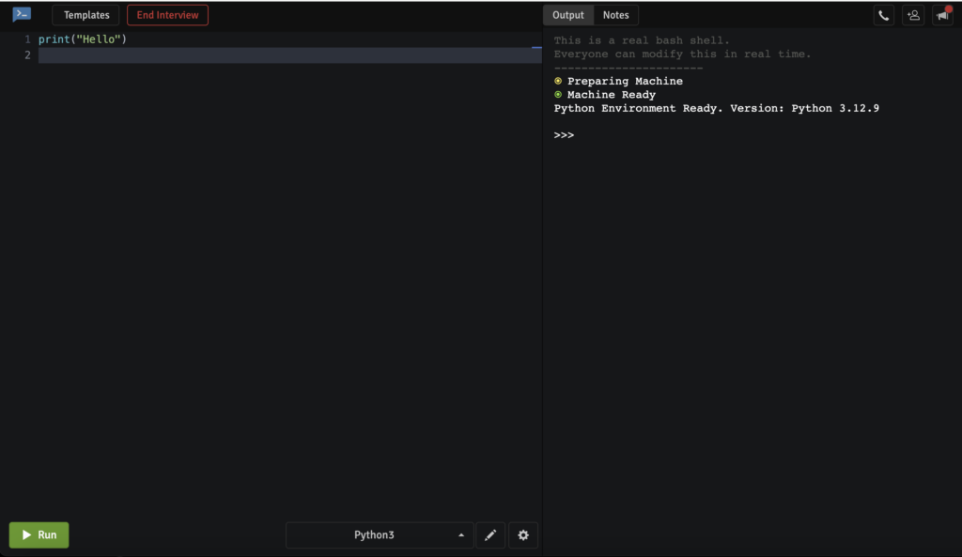
Task: Invite a participant using the add-person icon
Action: coord(912,14)
